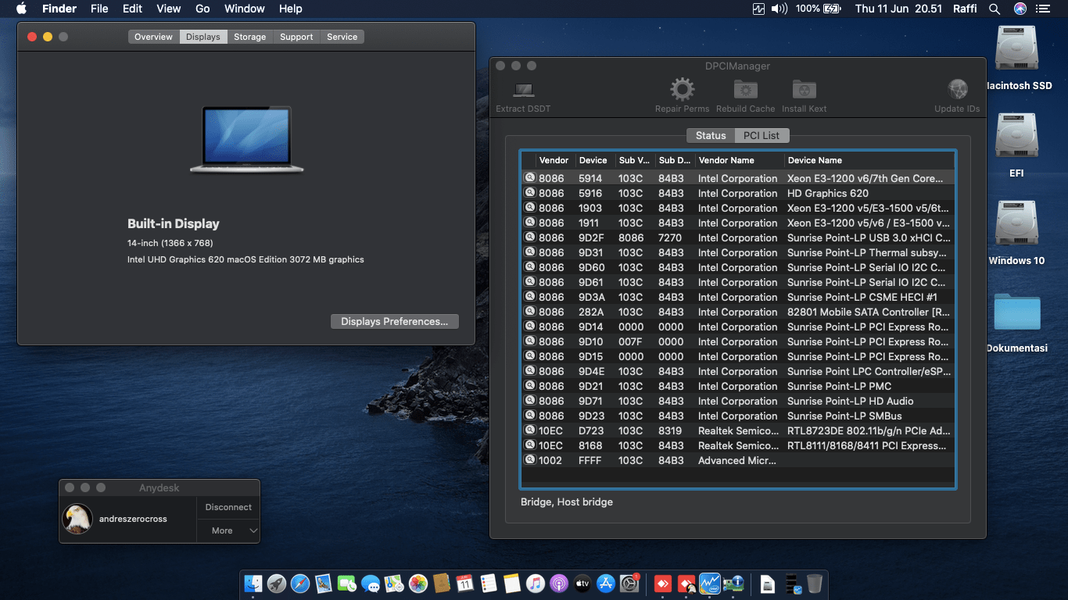Select the PCI List tab

762,135
